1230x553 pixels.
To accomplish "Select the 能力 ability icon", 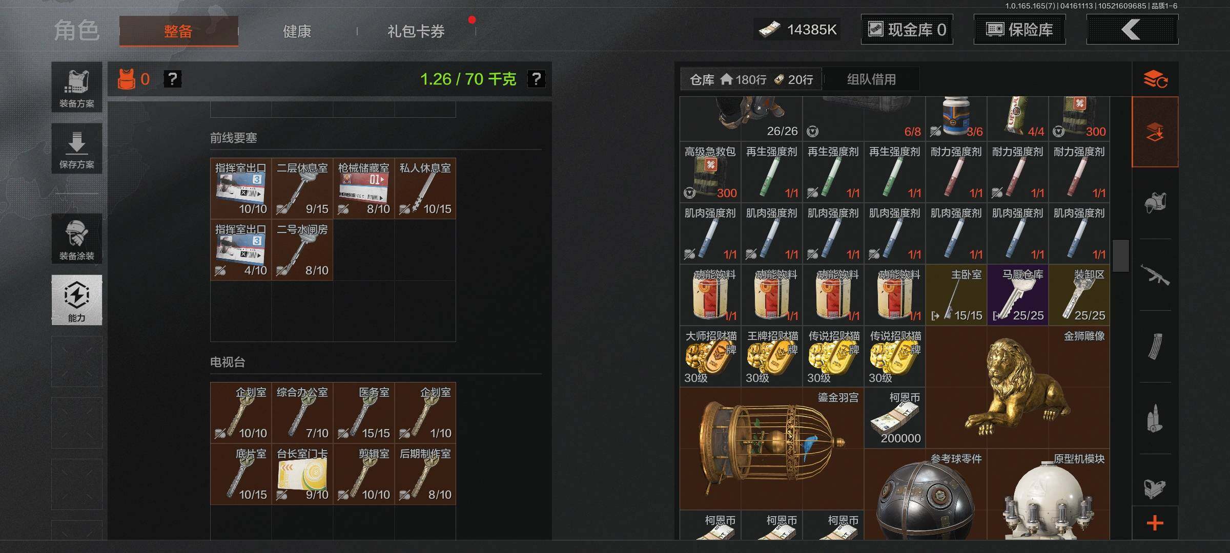I will pyautogui.click(x=76, y=300).
